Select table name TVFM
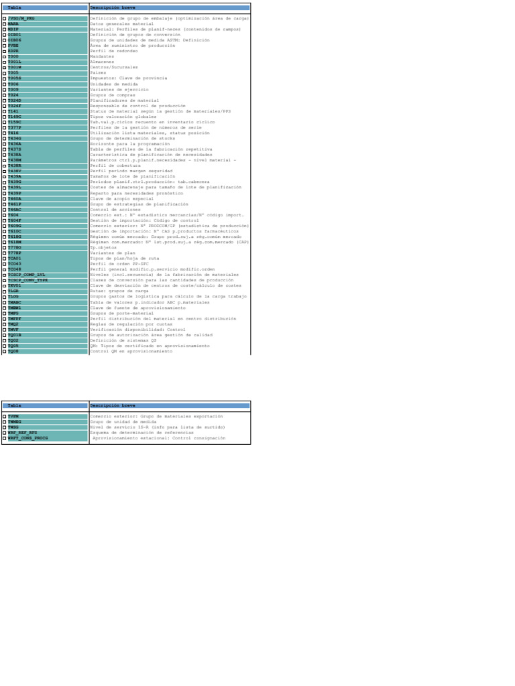 [13, 417]
